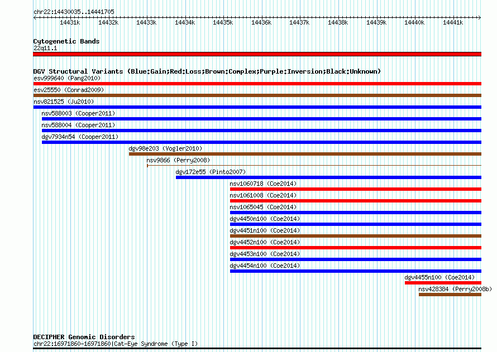
Task: Select the brown dgv4451n100 complex bar
Action: point(356,236)
